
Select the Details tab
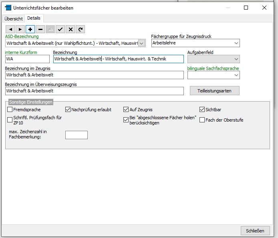34,18
